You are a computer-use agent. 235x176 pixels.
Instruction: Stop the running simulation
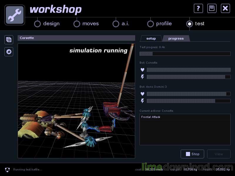click(x=192, y=154)
